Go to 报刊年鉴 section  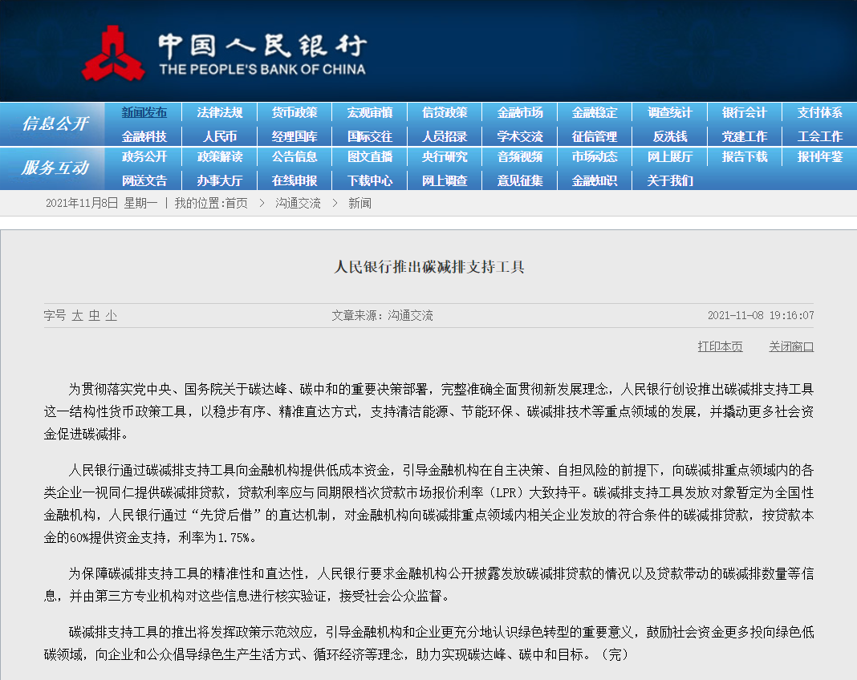[x=820, y=156]
